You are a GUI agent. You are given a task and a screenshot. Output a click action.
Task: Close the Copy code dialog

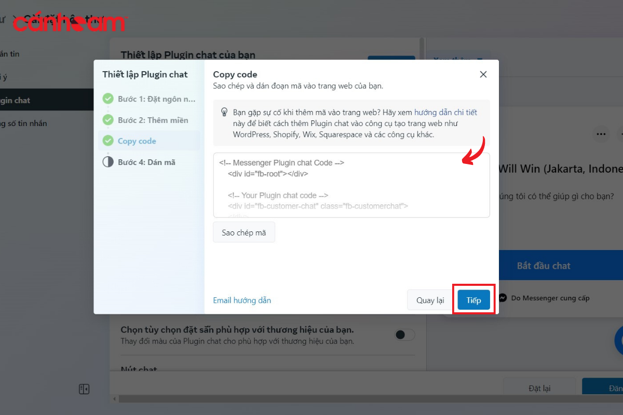point(483,74)
